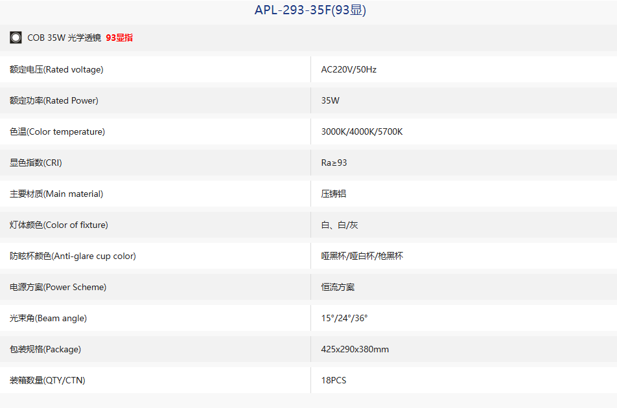Click the 3000K/4000K/5700K value
The image size is (617, 408).
click(362, 131)
